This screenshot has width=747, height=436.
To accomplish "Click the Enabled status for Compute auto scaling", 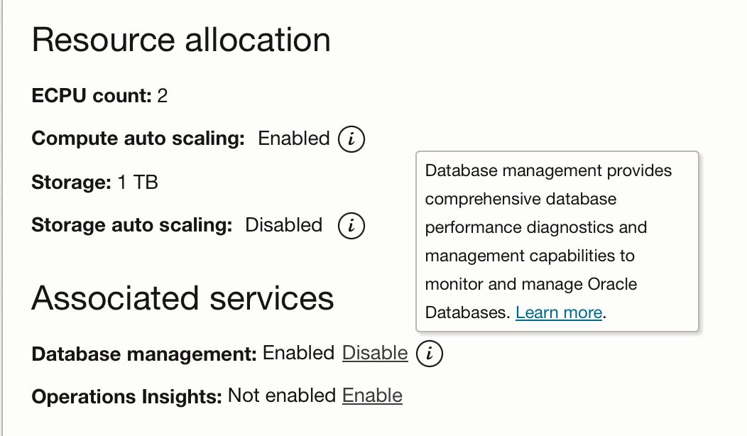I will coord(294,138).
